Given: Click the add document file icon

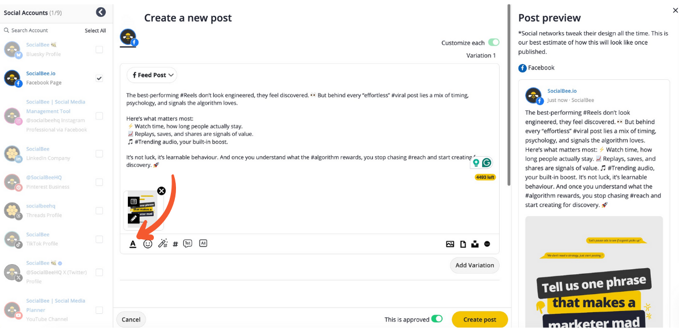Looking at the screenshot, I should 463,244.
